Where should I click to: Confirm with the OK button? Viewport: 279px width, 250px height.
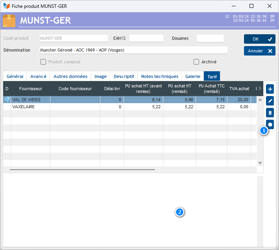pos(259,39)
